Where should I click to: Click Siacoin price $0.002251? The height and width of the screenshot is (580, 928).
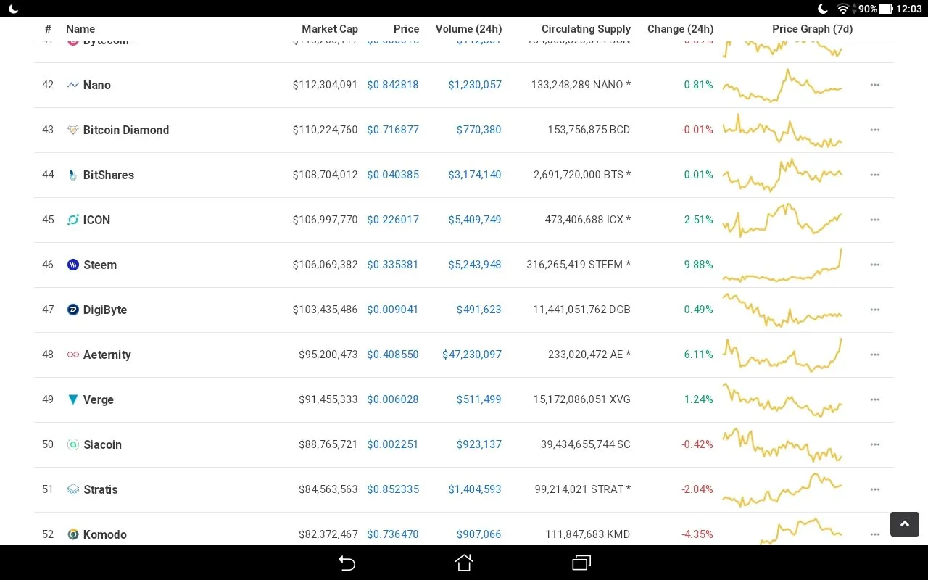click(x=393, y=444)
